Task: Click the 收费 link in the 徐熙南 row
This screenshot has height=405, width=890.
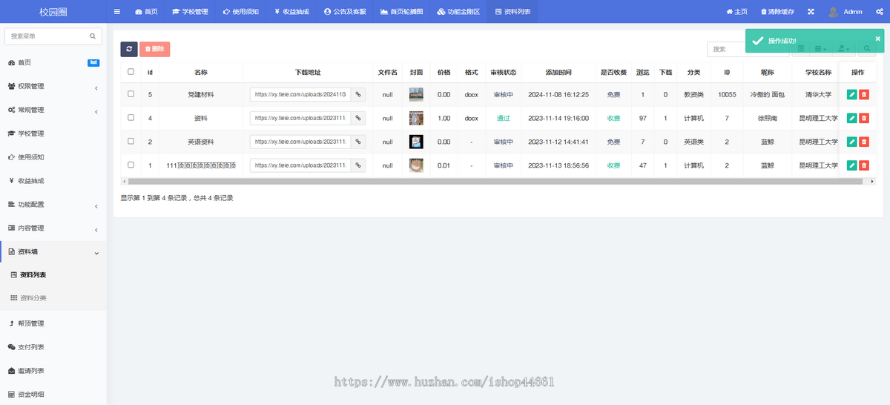Action: 614,118
